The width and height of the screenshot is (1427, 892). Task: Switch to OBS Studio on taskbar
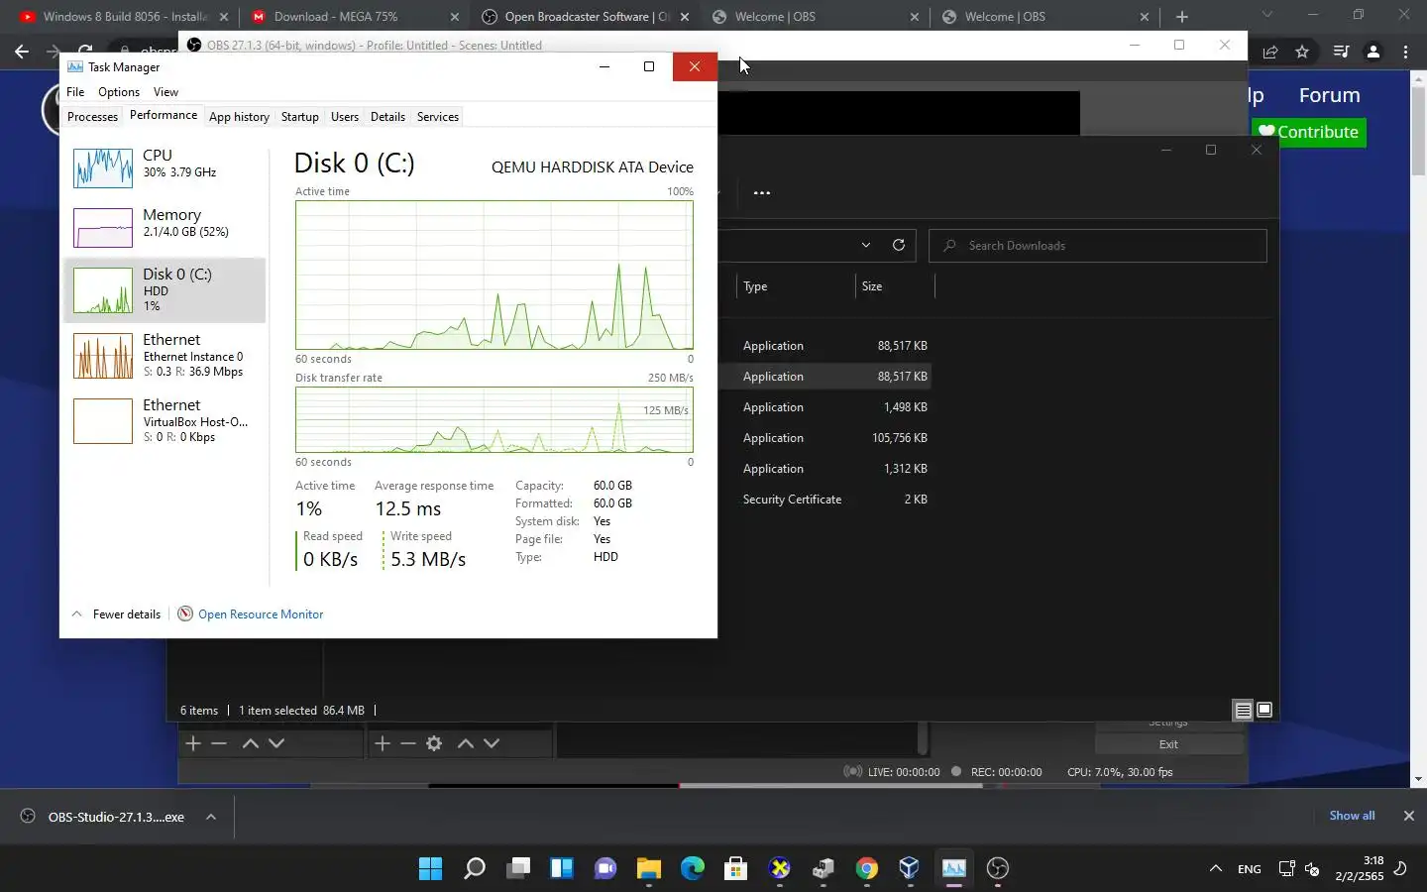[998, 868]
